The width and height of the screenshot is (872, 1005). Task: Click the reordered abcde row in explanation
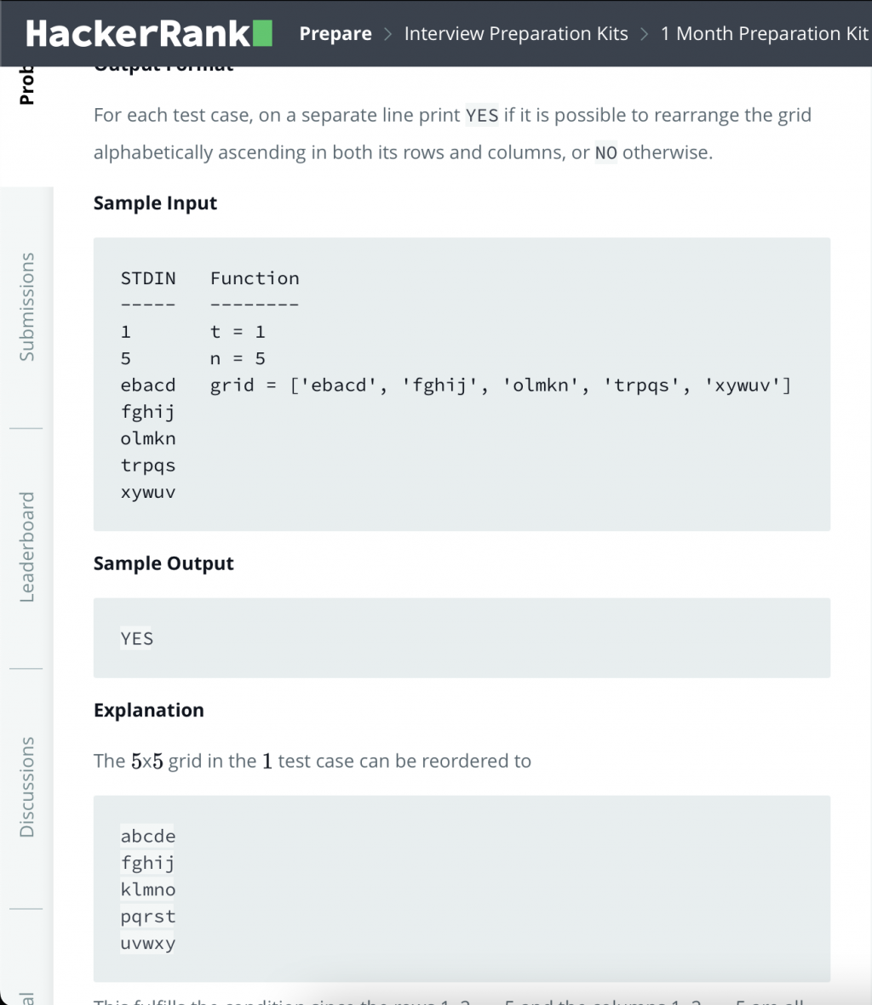(148, 837)
